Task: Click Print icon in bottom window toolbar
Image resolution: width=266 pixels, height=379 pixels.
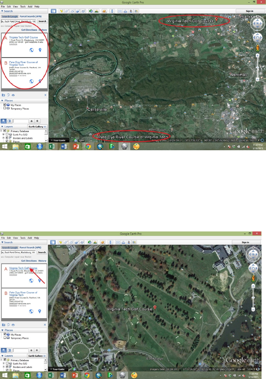Action: pos(123,242)
